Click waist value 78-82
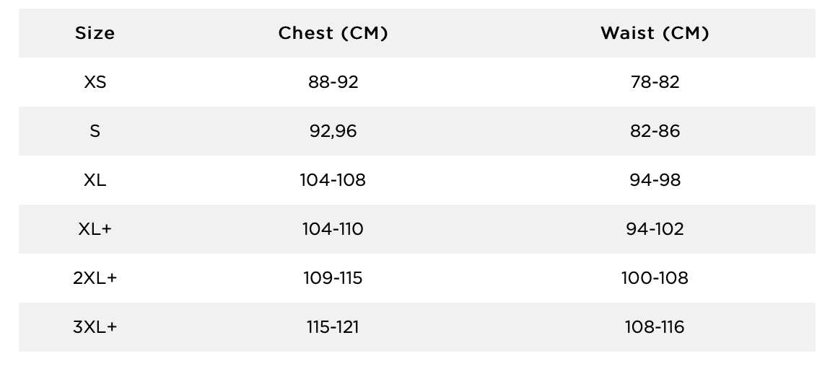This screenshot has width=830, height=366. pos(655,82)
